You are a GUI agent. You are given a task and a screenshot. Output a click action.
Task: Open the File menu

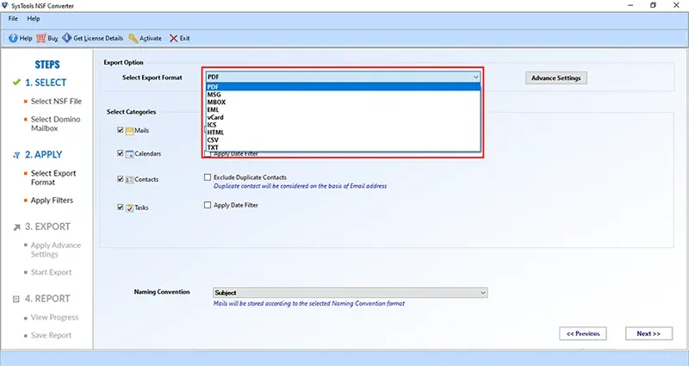click(x=13, y=18)
